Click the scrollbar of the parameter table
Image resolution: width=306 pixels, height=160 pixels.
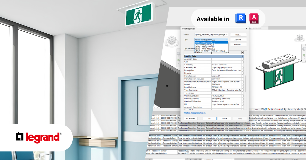pyautogui.click(x=246, y=83)
